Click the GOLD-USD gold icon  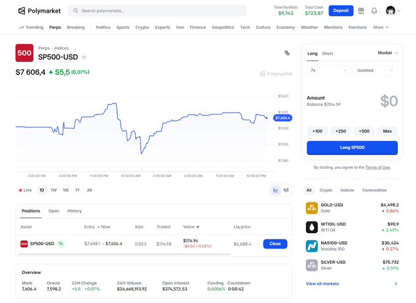[311, 208]
